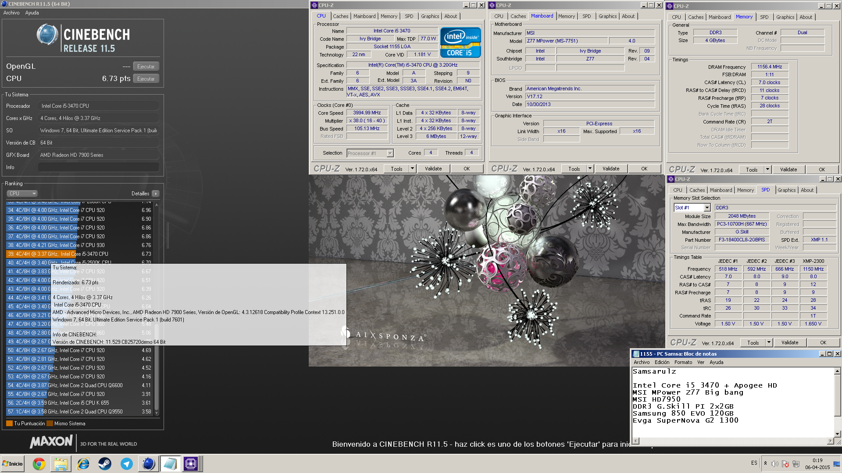Open the Archivo menu in Cinebench

pyautogui.click(x=11, y=13)
